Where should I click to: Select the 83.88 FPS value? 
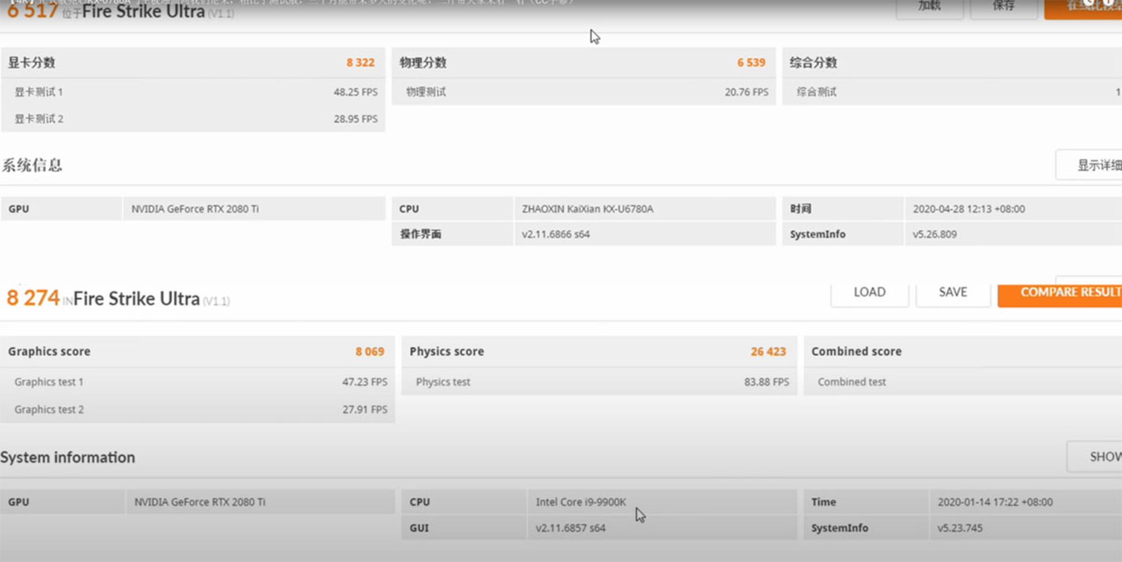[767, 381]
